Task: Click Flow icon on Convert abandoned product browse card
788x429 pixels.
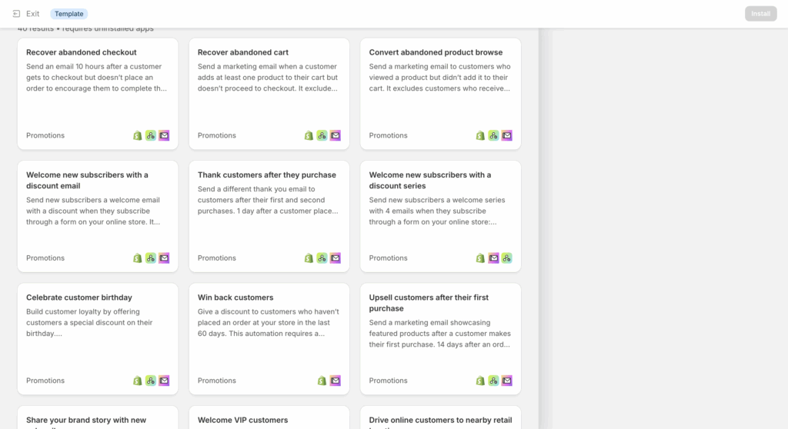Action: tap(493, 135)
